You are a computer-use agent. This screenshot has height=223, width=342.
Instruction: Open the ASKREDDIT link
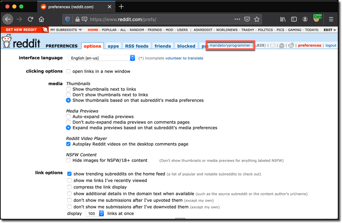tap(203, 30)
